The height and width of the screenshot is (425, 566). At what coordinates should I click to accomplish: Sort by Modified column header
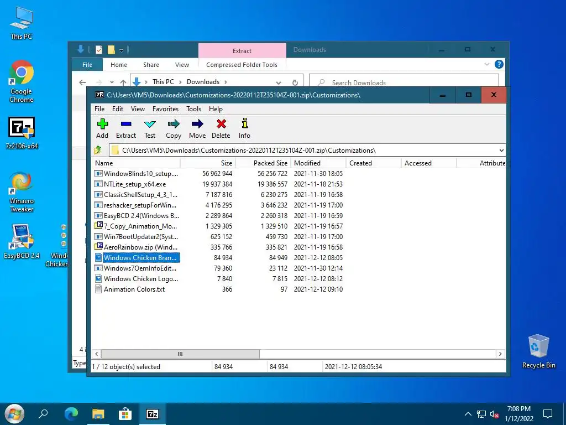point(318,163)
